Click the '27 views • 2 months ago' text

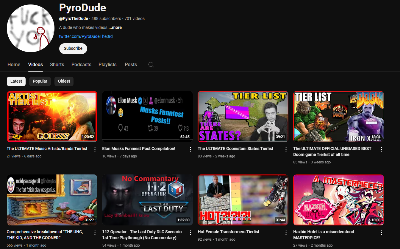[313, 245]
